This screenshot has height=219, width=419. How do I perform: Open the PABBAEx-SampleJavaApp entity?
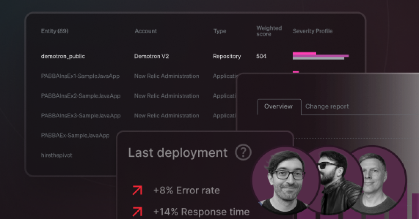pyautogui.click(x=75, y=135)
